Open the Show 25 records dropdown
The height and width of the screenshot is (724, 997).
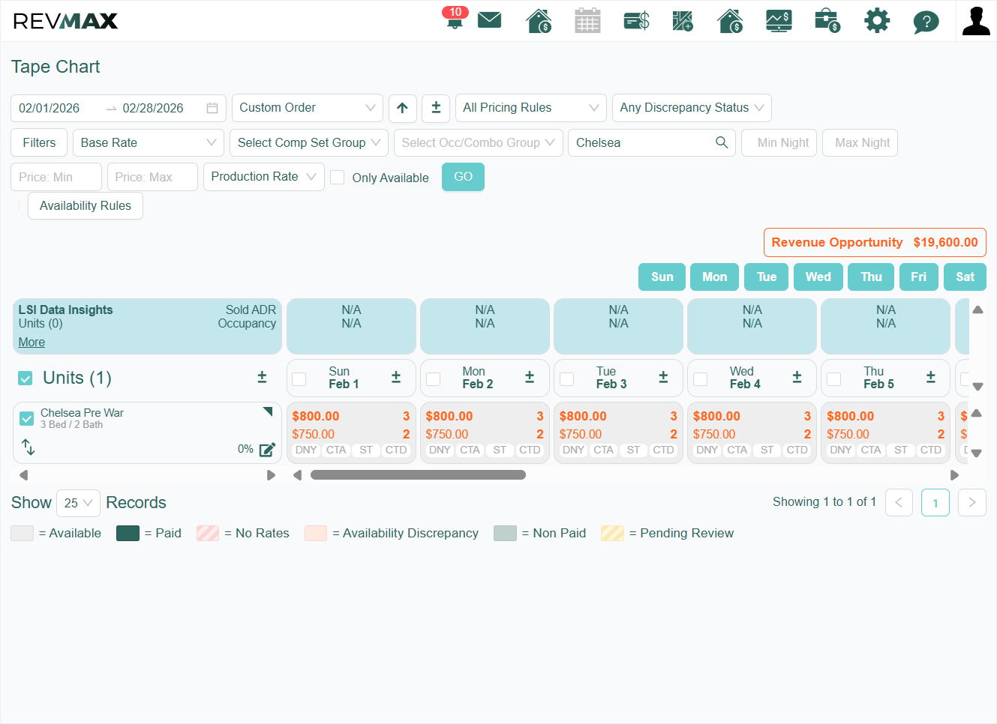point(78,503)
